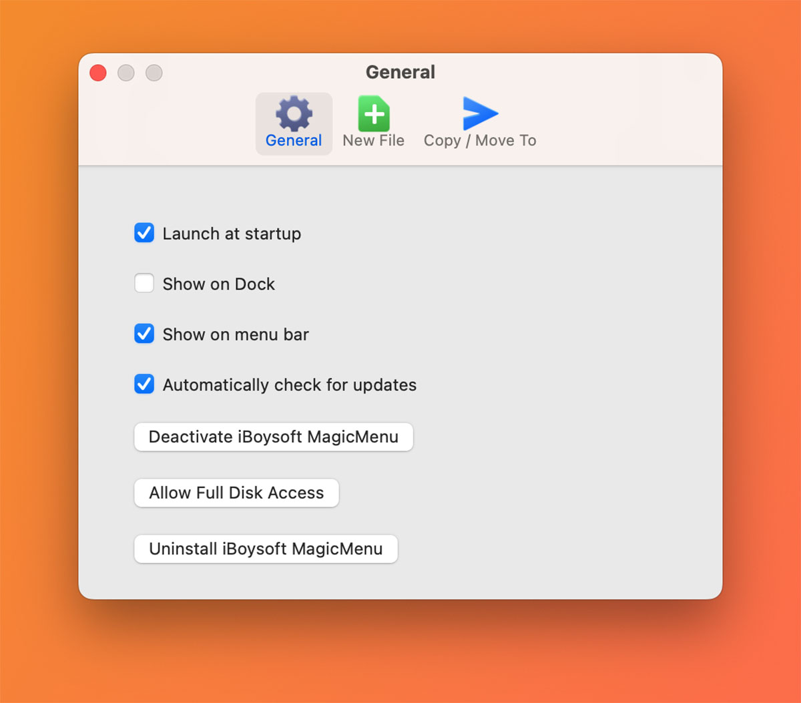The image size is (801, 703).
Task: Switch to Copy / Move To tab label
Action: pyautogui.click(x=480, y=141)
